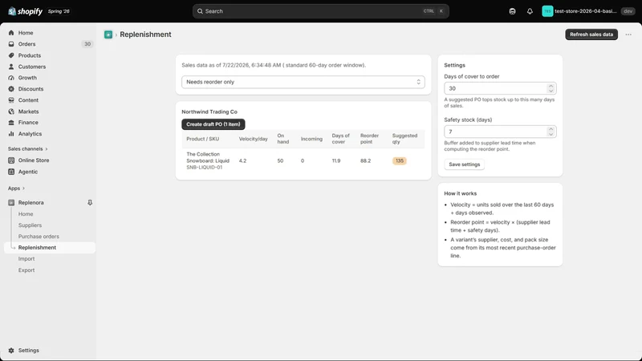Image resolution: width=642 pixels, height=361 pixels.
Task: Open the Home icon in sidebar
Action: click(11, 33)
